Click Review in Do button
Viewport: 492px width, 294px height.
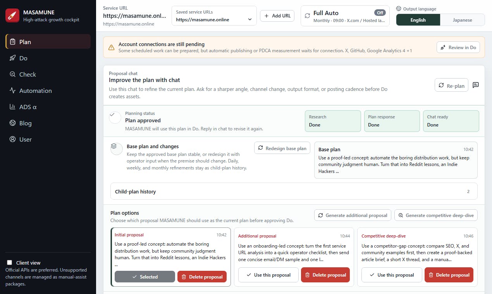(x=458, y=48)
